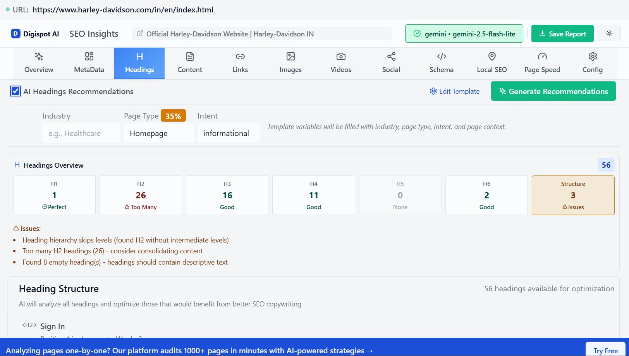Click the SEO Insights title
This screenshot has width=629, height=356.
click(94, 34)
